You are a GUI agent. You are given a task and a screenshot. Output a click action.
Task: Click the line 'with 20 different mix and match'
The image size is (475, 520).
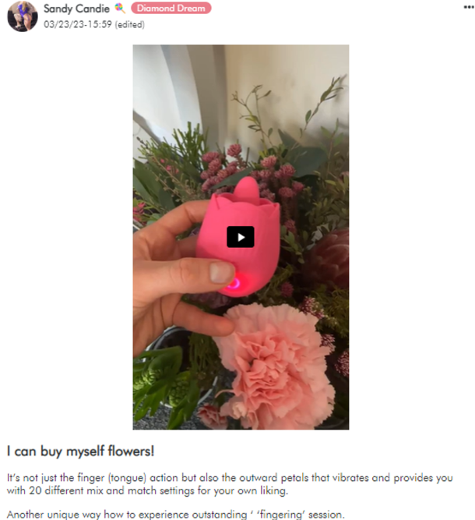point(147,490)
